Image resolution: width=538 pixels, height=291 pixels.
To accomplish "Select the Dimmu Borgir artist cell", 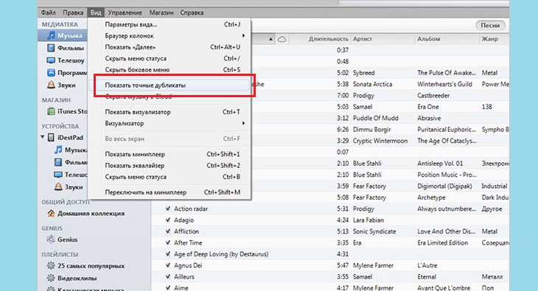I will [372, 130].
